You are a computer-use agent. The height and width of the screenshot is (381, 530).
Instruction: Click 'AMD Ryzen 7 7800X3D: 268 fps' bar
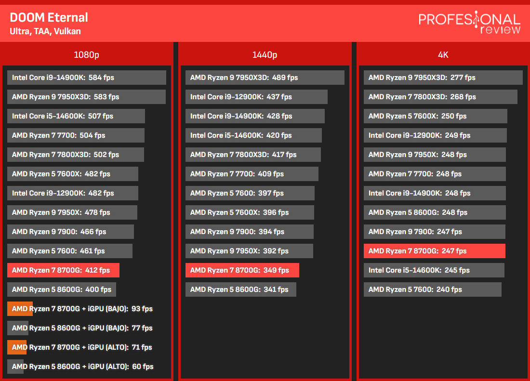coord(440,97)
